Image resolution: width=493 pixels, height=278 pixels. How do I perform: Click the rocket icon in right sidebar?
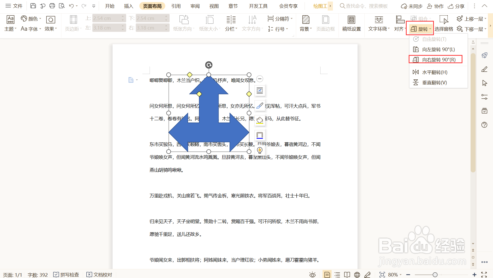click(x=484, y=55)
